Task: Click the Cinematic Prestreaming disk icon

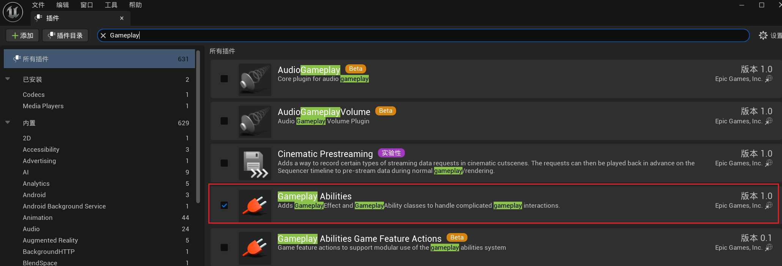Action: [x=255, y=163]
